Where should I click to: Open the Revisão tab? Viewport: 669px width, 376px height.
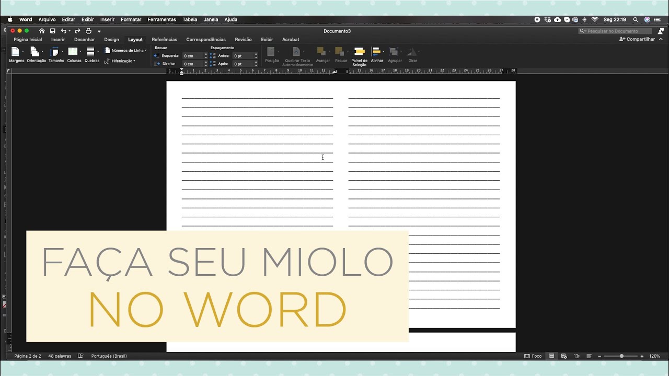coord(243,40)
